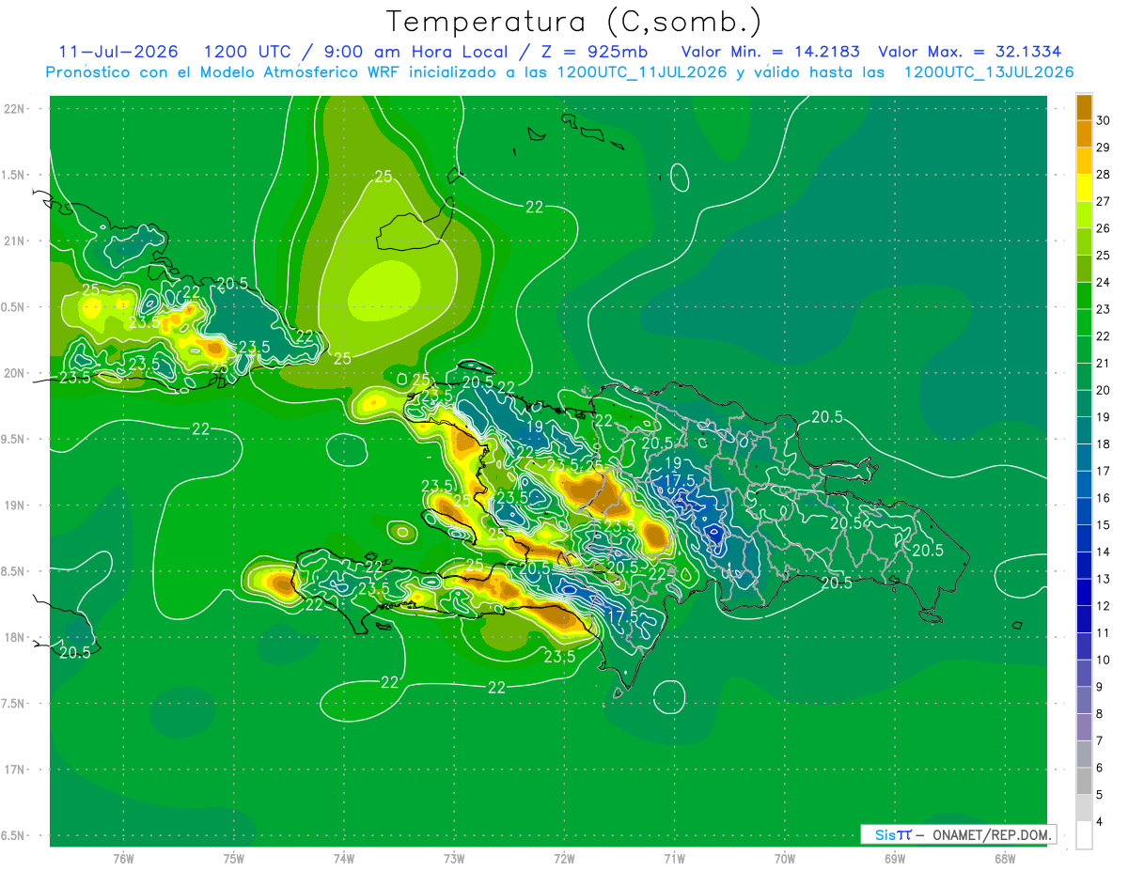
Task: Click the "19N" latitude axis label
Action: 16,505
